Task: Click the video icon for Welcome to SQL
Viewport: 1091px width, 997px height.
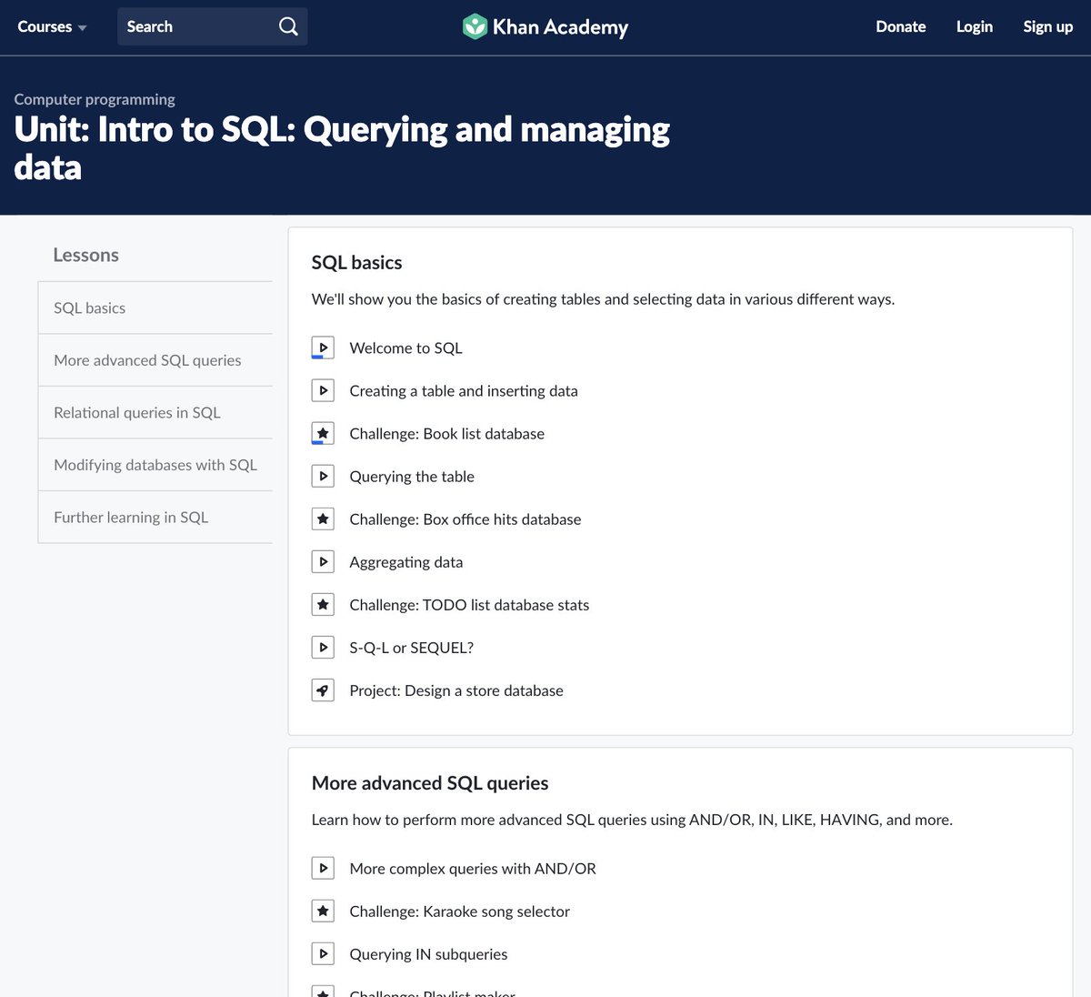Action: click(x=323, y=347)
